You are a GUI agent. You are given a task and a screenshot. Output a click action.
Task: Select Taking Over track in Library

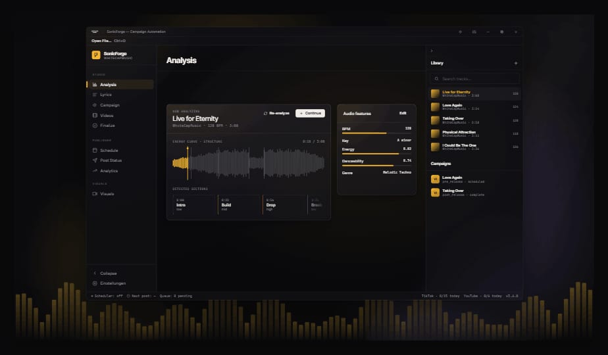(474, 120)
